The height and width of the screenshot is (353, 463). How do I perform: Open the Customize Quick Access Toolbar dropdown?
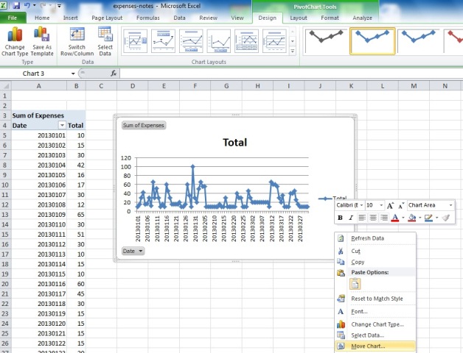[60, 6]
